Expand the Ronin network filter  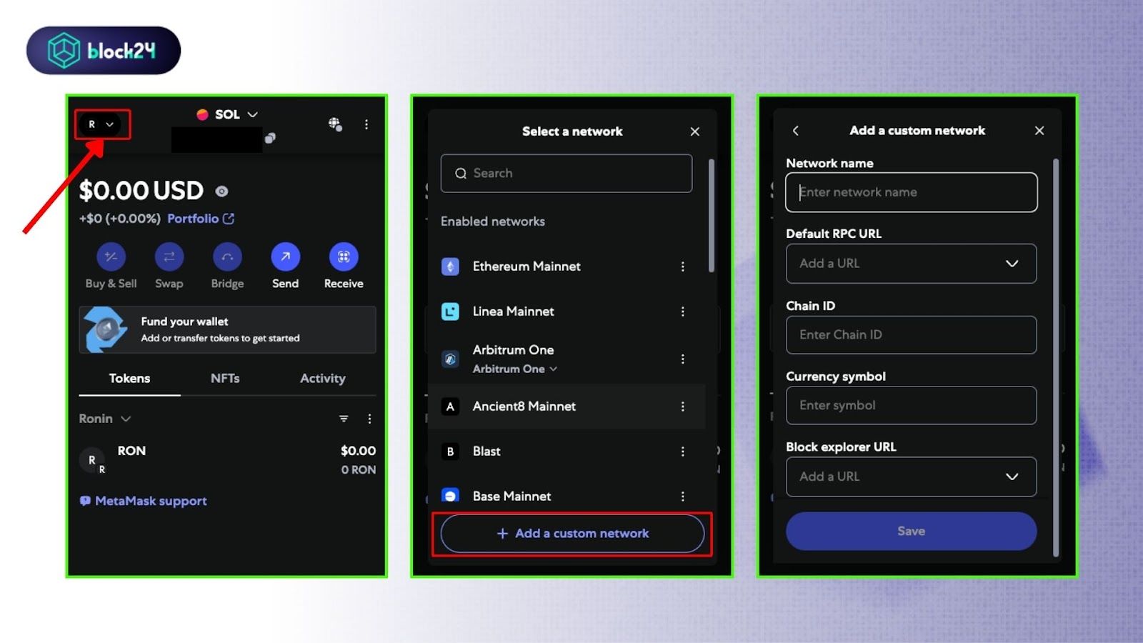pyautogui.click(x=105, y=419)
